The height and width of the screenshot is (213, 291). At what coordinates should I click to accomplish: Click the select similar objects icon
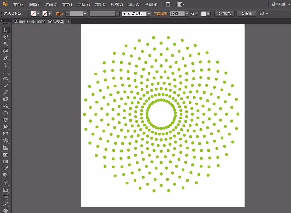click(262, 14)
